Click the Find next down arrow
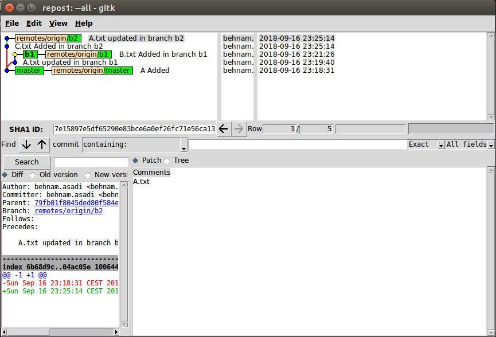Screen dimensions: 496x337 click(x=26, y=144)
